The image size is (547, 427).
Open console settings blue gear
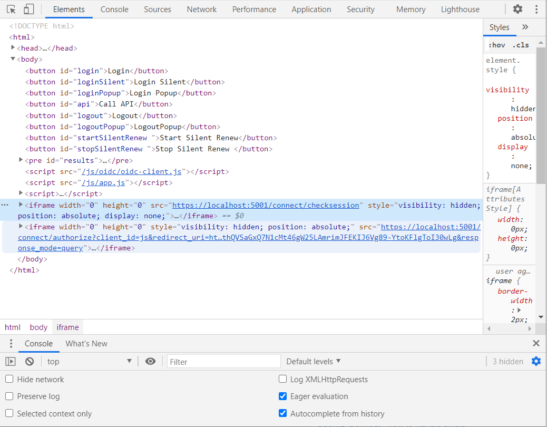point(536,362)
